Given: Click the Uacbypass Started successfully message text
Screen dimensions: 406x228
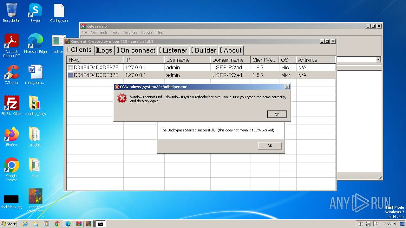Looking at the screenshot, I should click(218, 130).
